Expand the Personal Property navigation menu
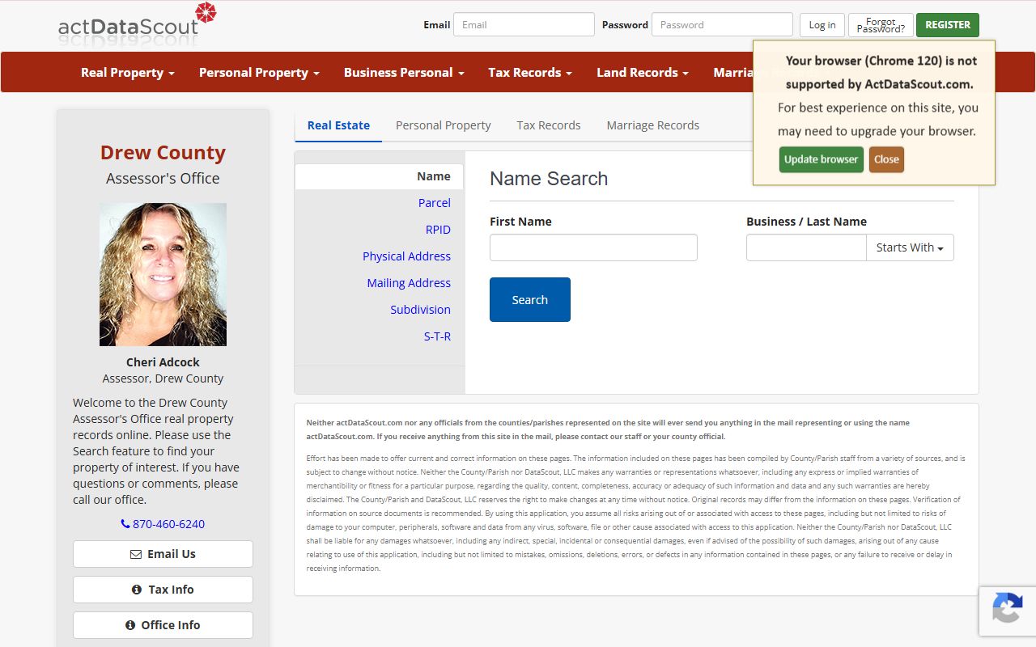This screenshot has height=647, width=1036. click(x=259, y=72)
